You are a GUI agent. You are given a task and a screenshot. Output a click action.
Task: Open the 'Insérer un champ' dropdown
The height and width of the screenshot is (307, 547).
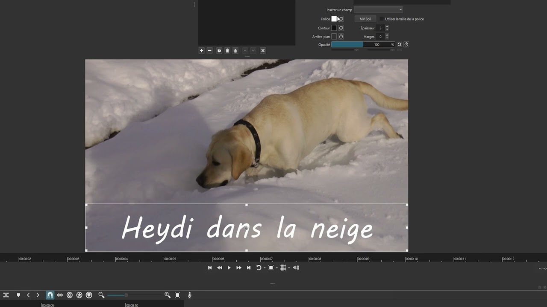tap(378, 10)
